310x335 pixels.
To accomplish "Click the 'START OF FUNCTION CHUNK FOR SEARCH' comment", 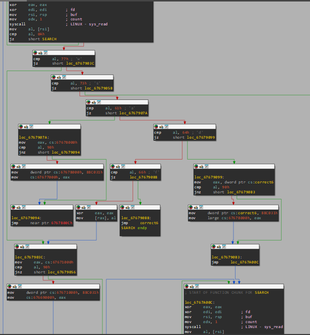I will tap(227, 292).
